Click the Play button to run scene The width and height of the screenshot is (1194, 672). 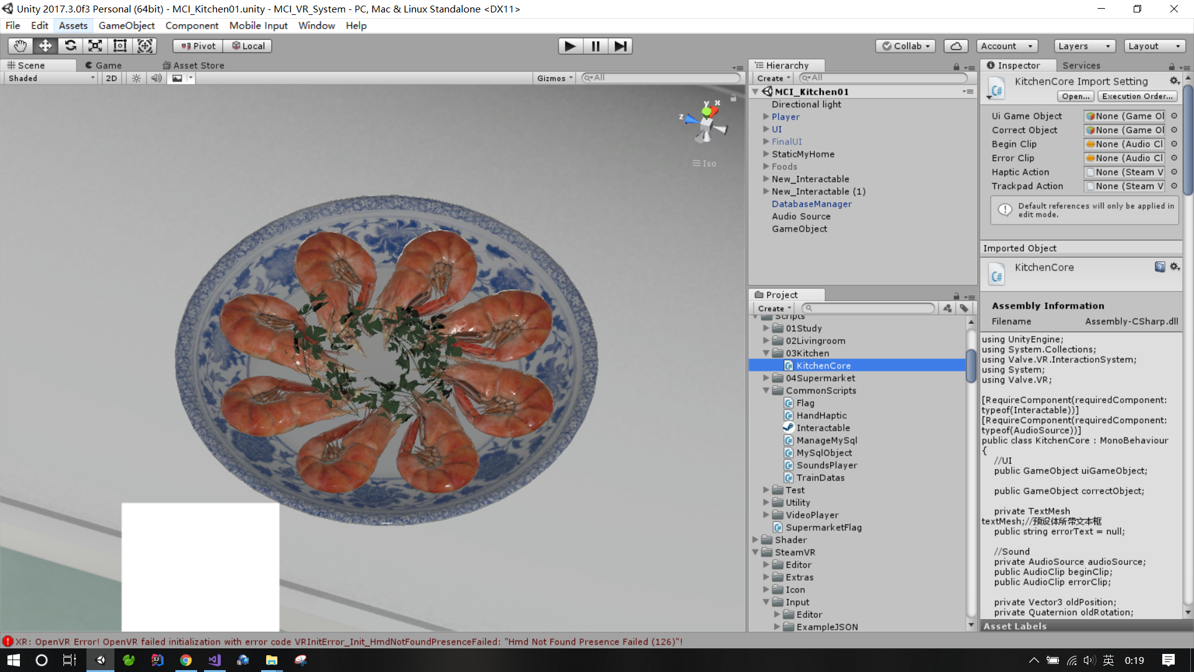(569, 46)
